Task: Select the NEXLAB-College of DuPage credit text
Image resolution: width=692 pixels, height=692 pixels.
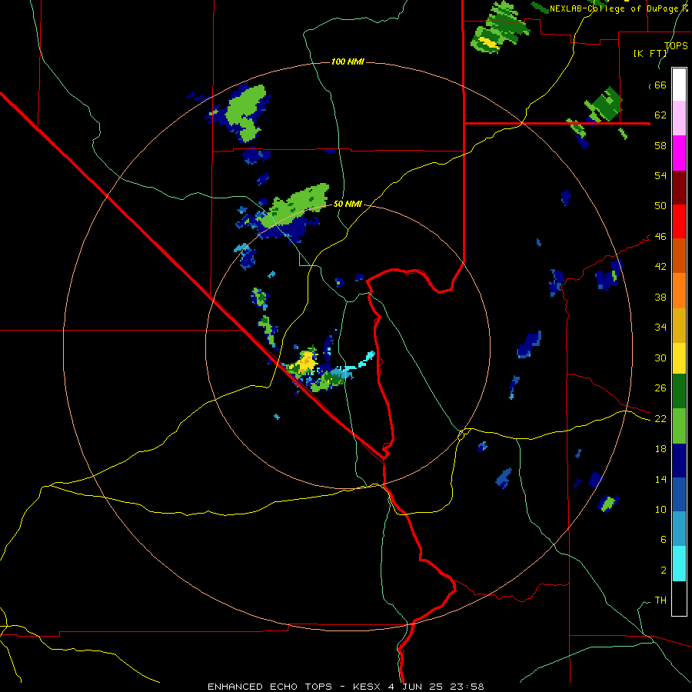Action: (x=618, y=8)
